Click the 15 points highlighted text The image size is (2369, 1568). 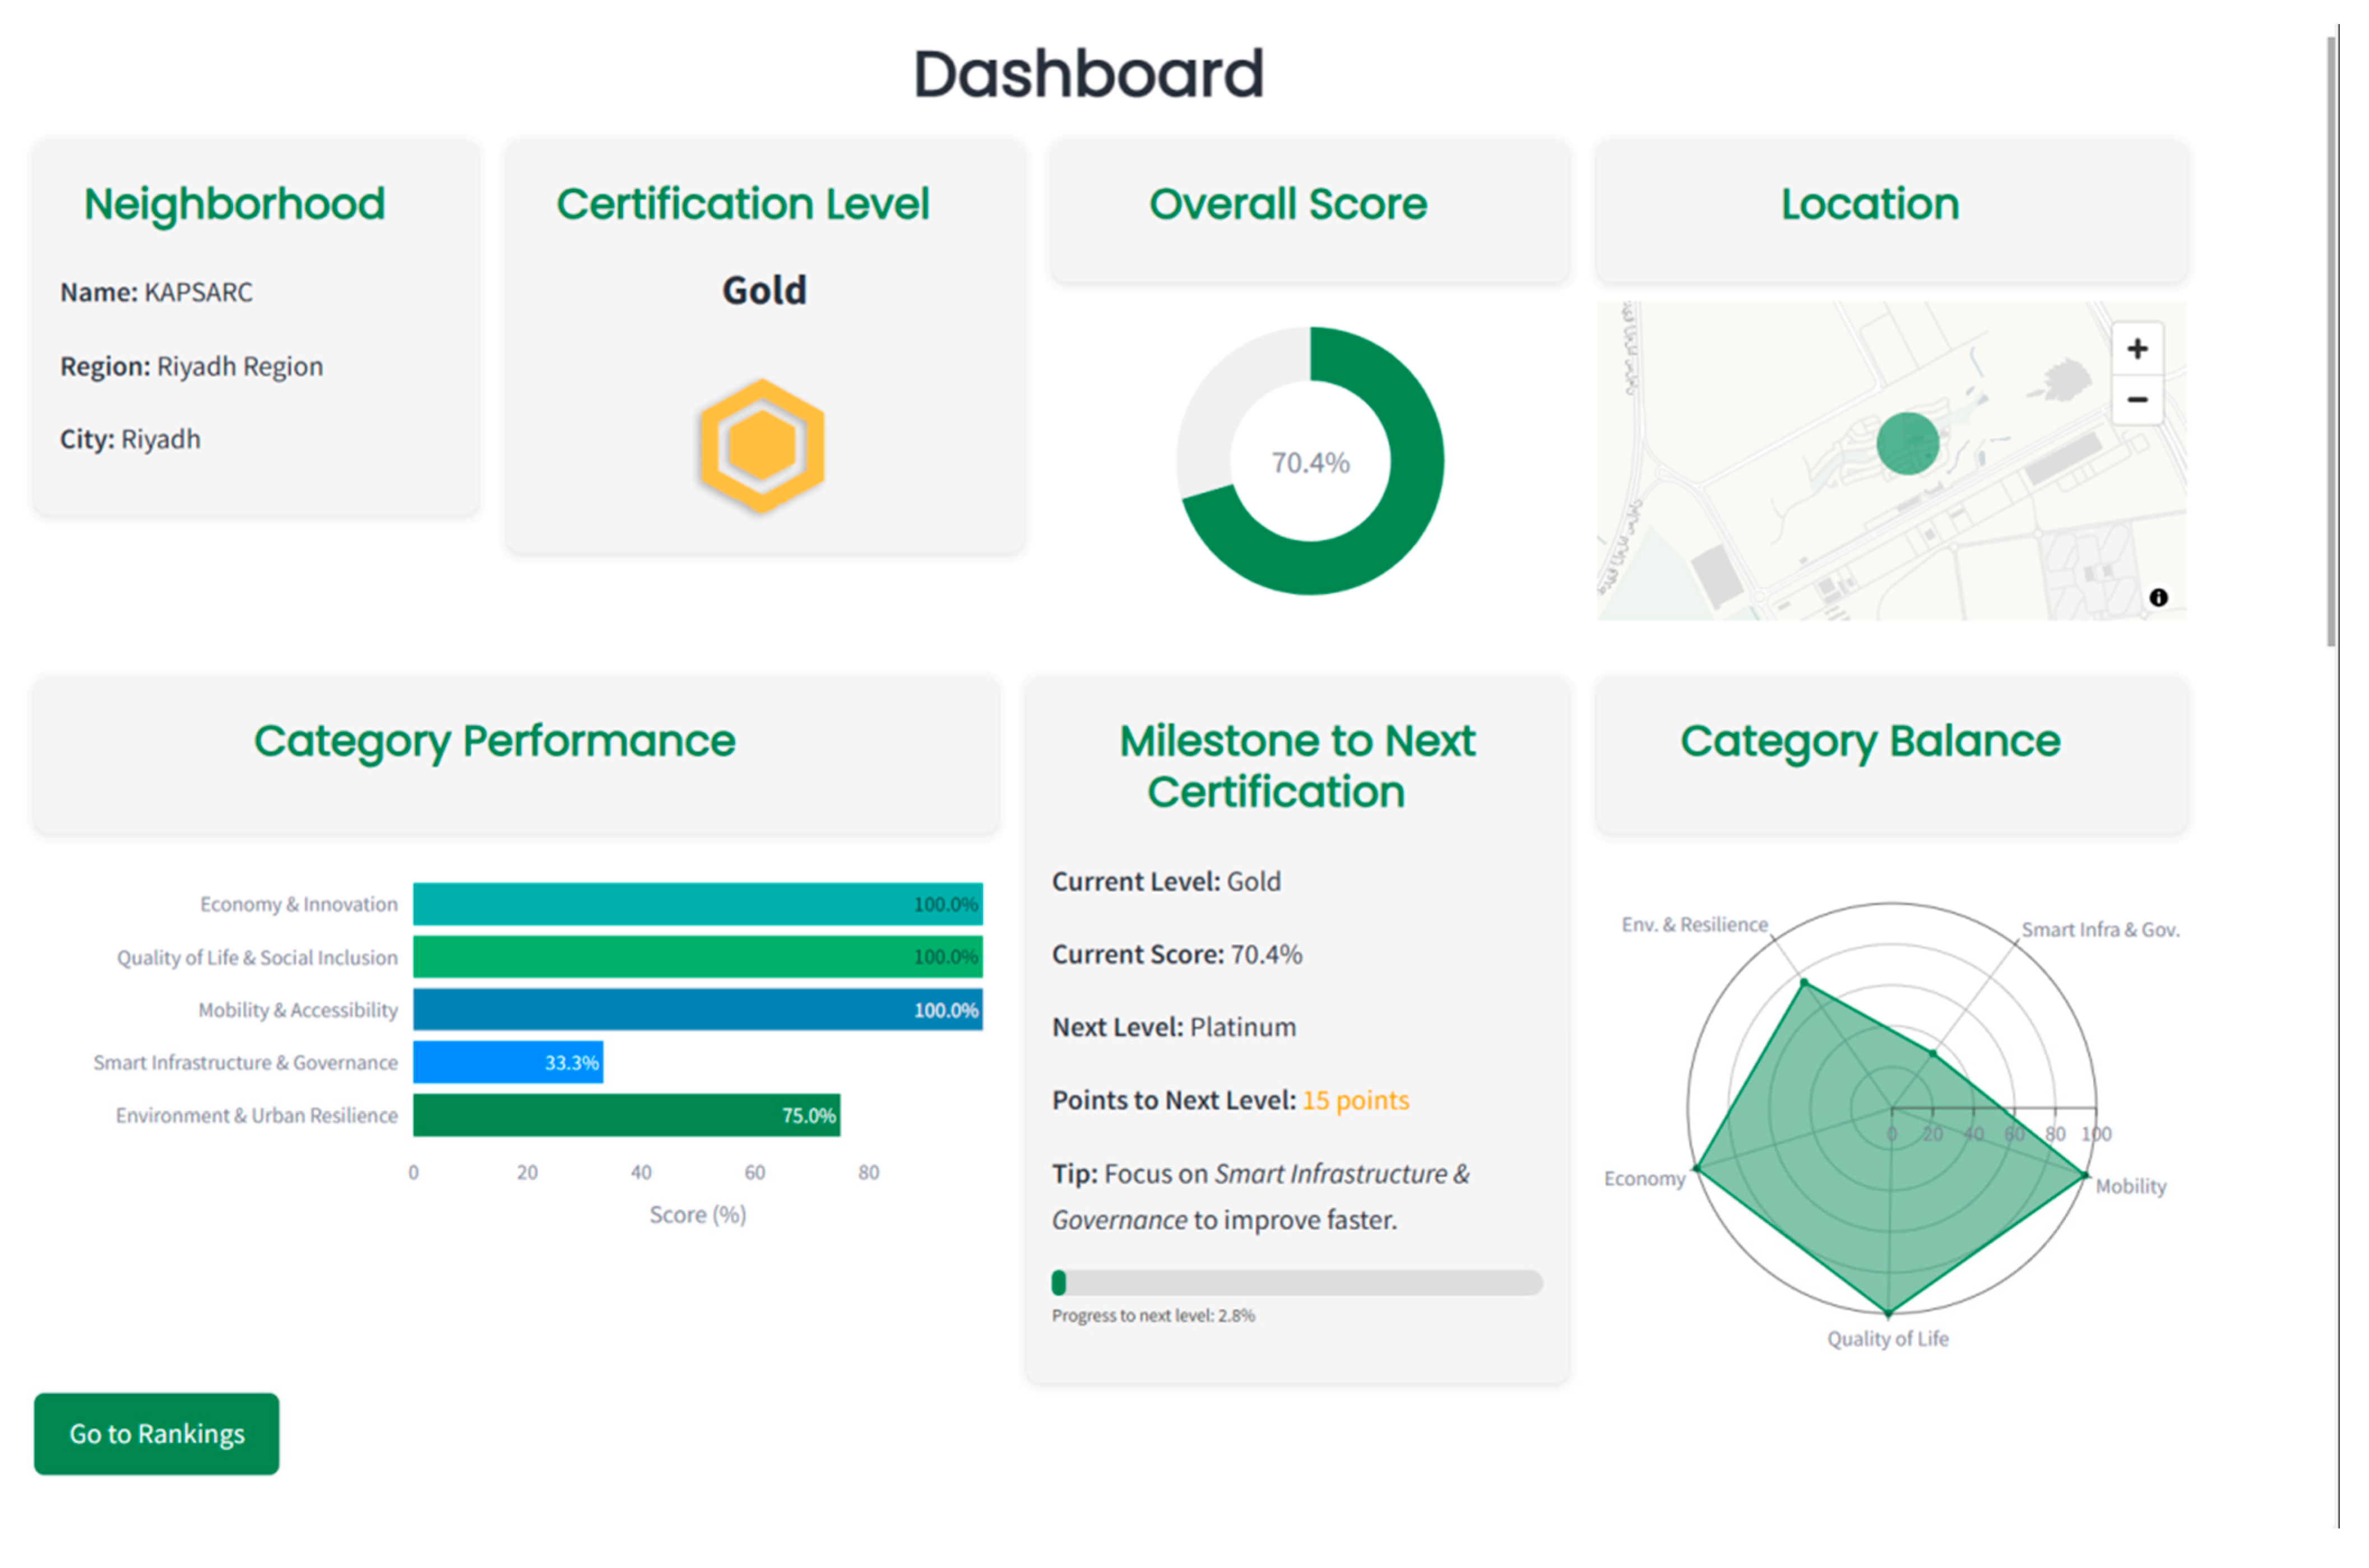[1355, 1100]
